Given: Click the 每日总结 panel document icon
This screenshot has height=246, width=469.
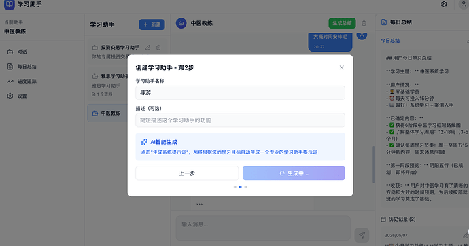Looking at the screenshot, I should [x=384, y=22].
